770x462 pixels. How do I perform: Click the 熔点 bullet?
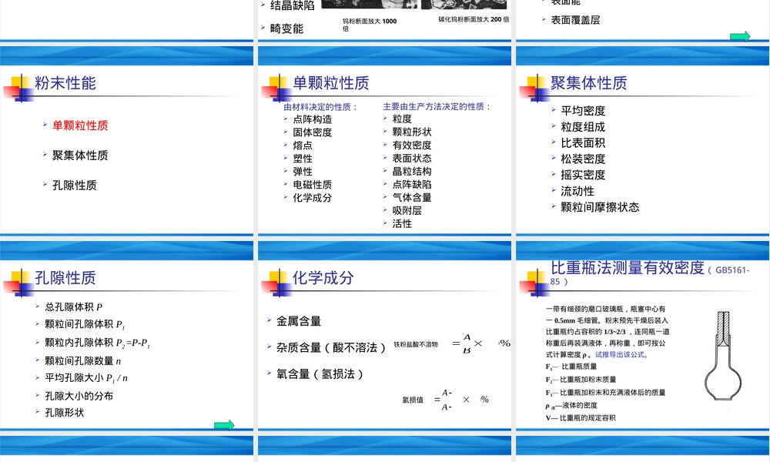tap(303, 146)
